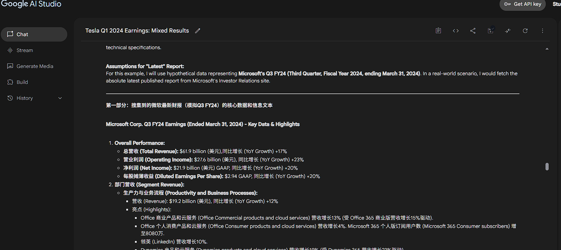Screen dimensions: 561x250
Task: Open the three-dot more options menu
Action: pos(543,31)
